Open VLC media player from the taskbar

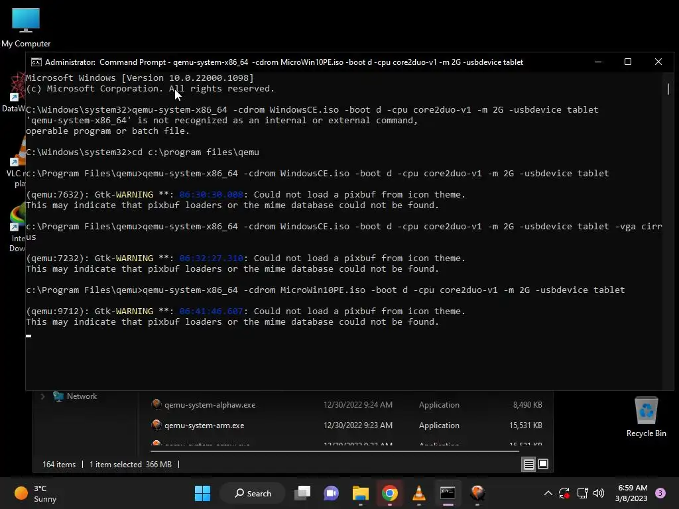(x=419, y=493)
